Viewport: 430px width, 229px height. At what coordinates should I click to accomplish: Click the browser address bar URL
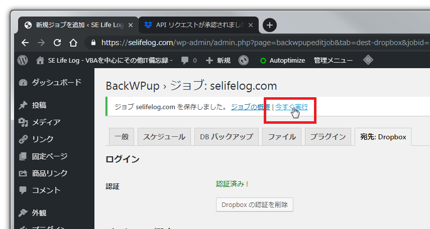pyautogui.click(x=251, y=43)
